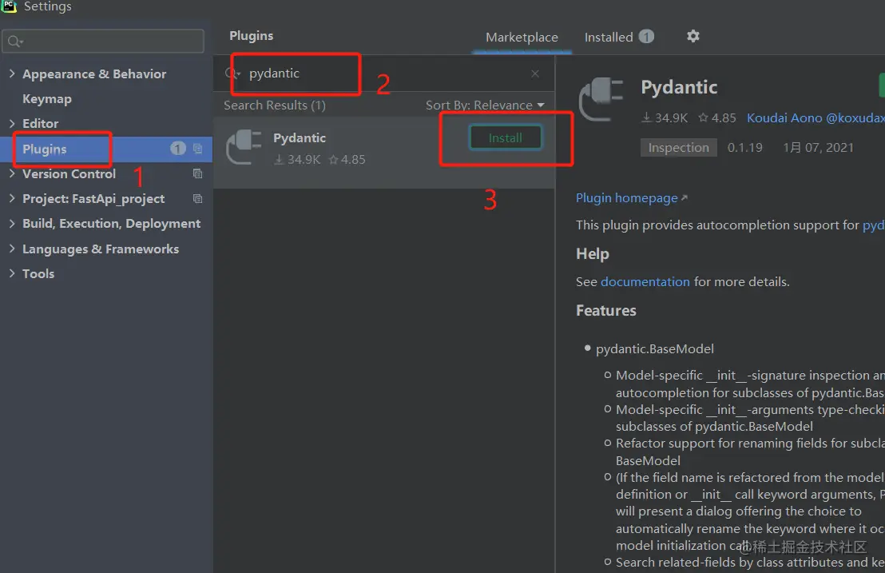Click the copy icon beside Project: FastApi_project

[x=197, y=199]
